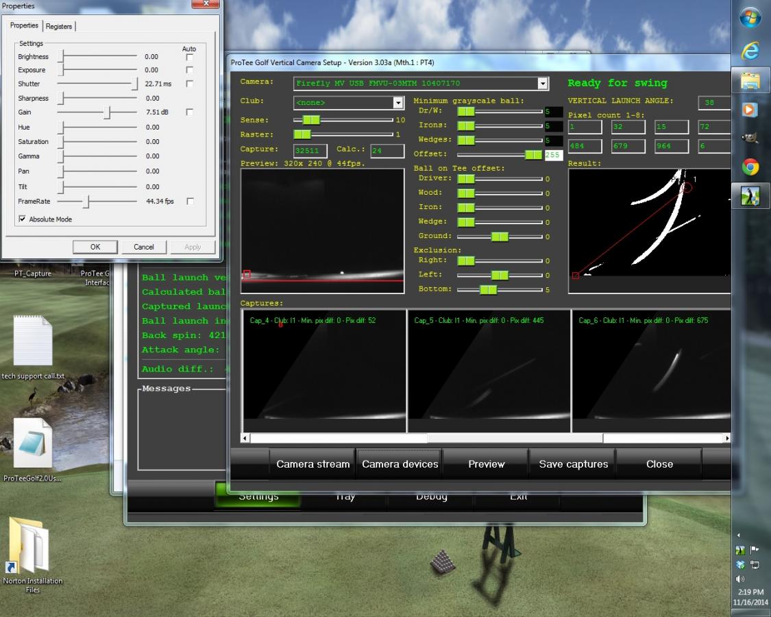Click the Raster slider handle
Screen dimensions: 771x617
302,134
